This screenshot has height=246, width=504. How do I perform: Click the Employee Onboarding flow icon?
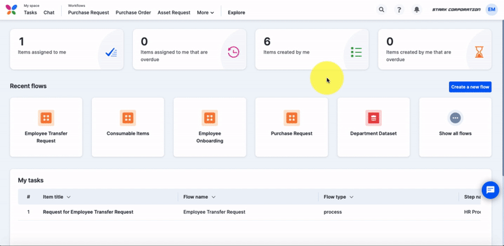tap(210, 118)
